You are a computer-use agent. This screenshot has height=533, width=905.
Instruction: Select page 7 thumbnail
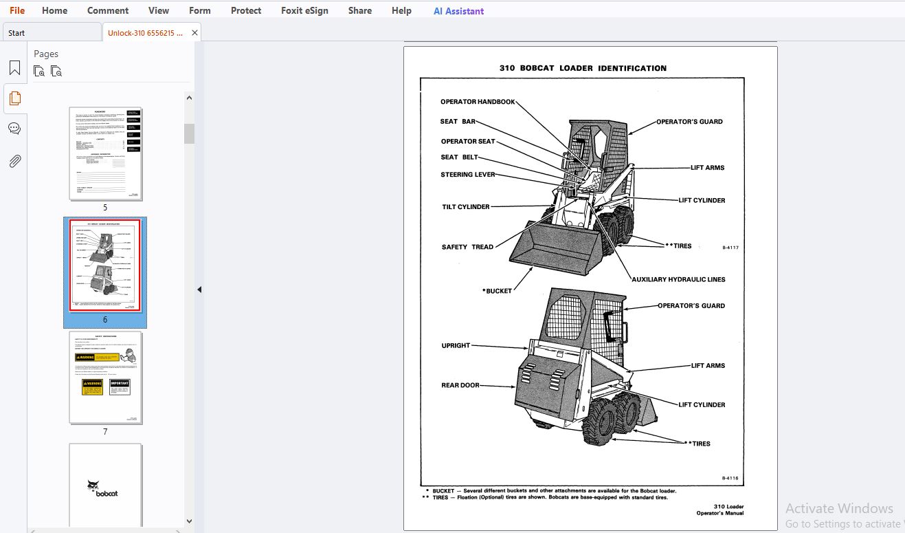105,378
